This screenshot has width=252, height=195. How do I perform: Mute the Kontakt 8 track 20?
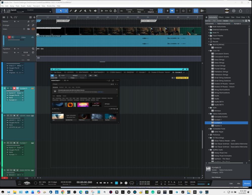click(8, 88)
